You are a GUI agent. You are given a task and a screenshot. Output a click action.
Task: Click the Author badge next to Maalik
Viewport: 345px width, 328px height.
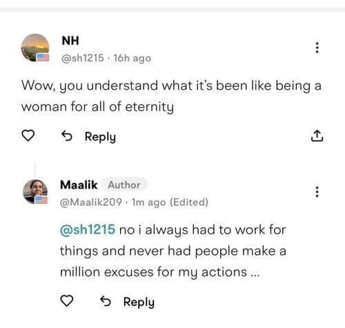(124, 184)
